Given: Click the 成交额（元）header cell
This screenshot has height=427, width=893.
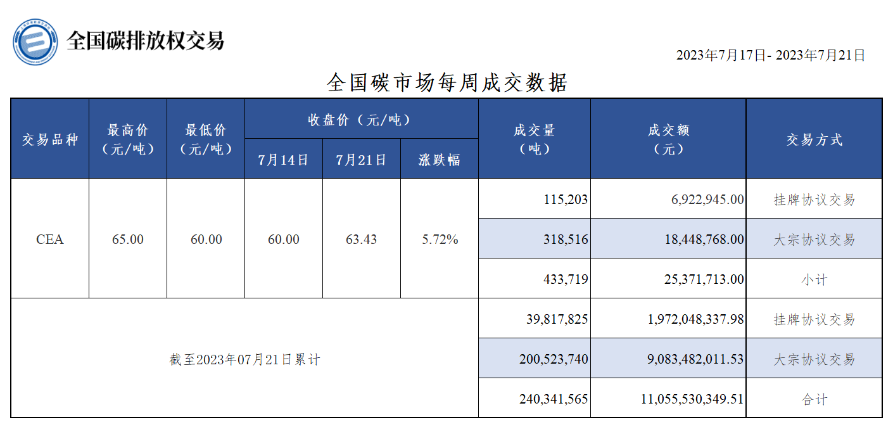Looking at the screenshot, I should (668, 139).
